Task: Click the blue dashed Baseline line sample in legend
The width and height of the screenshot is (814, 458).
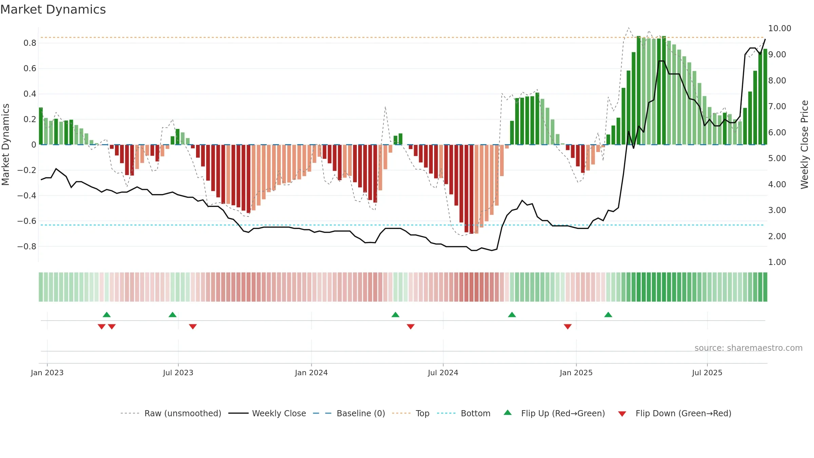Action: (x=322, y=413)
